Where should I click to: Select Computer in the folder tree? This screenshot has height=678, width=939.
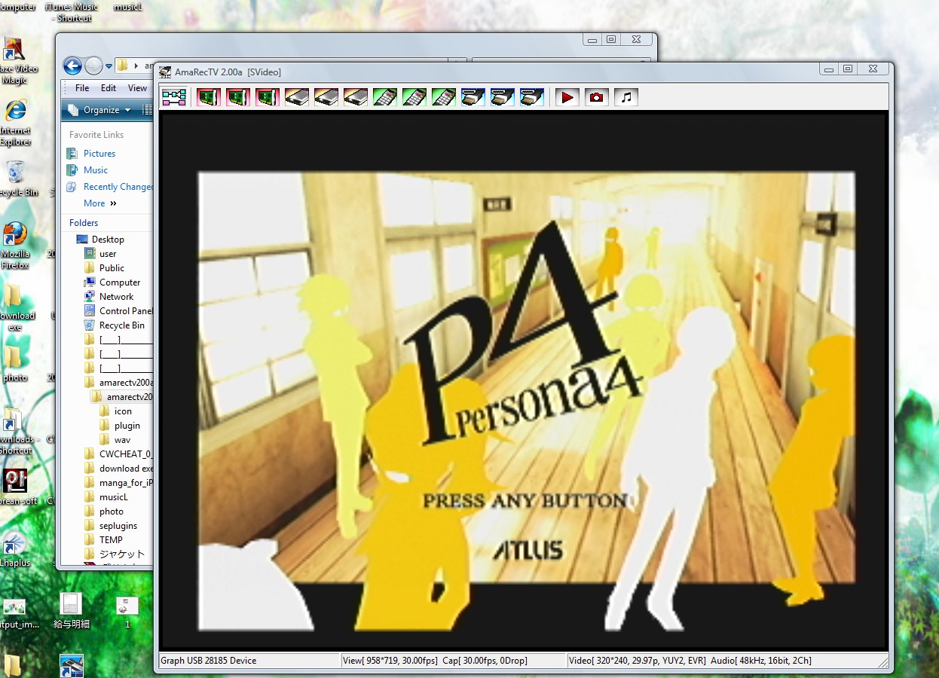(120, 282)
